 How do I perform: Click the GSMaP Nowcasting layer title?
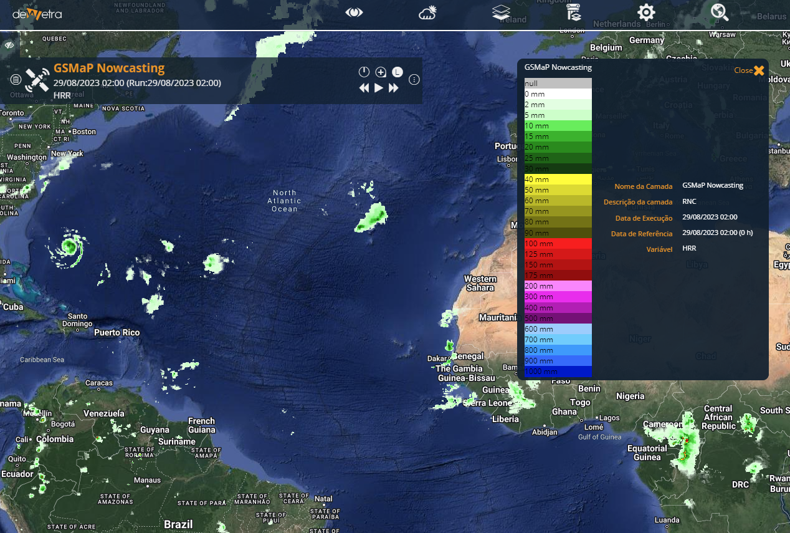pyautogui.click(x=109, y=68)
